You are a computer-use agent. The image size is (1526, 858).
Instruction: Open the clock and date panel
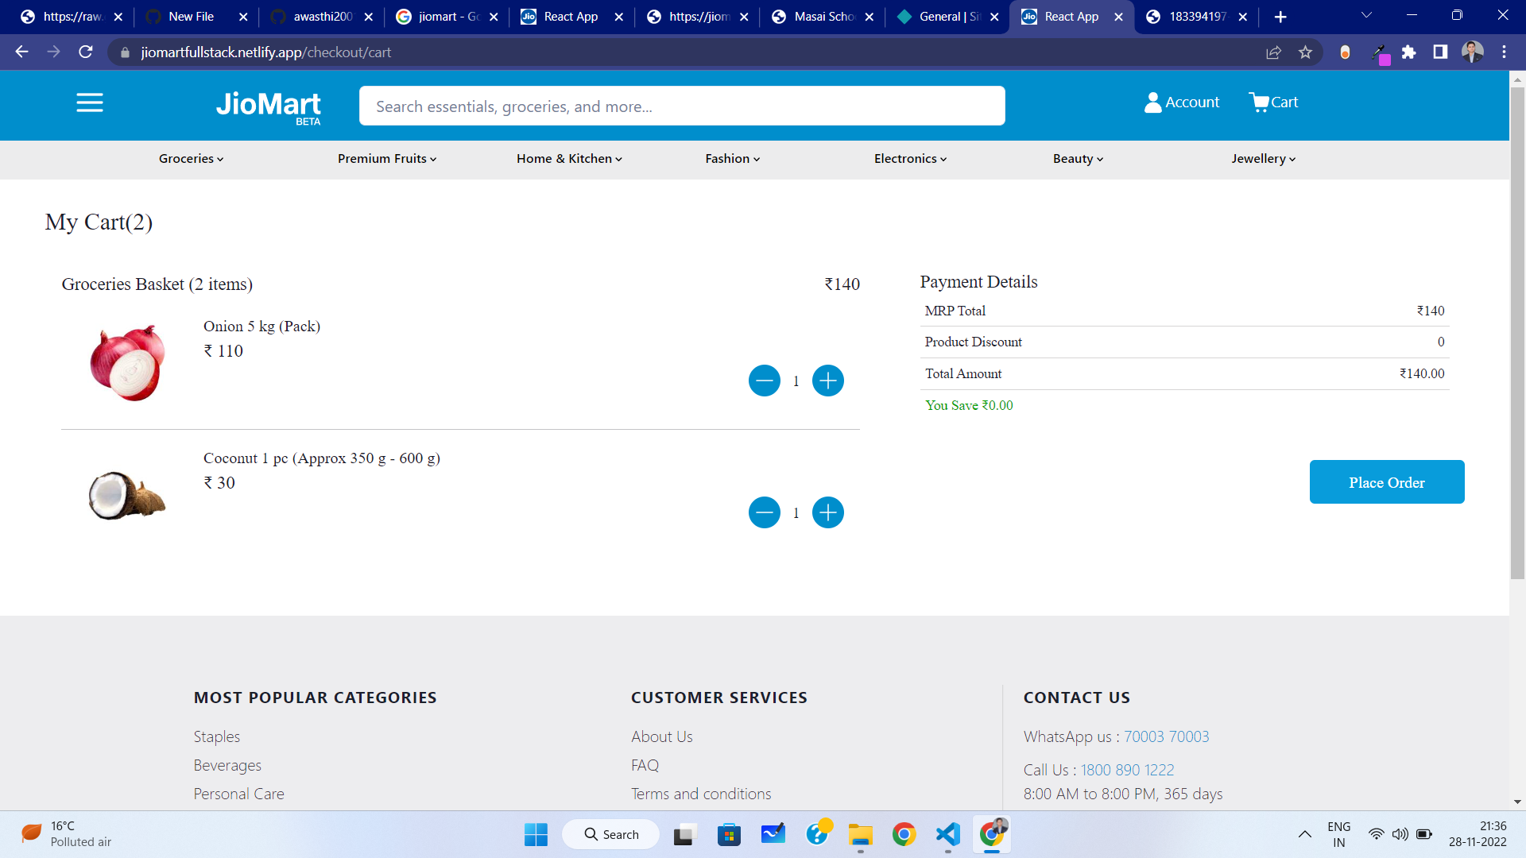(1478, 834)
